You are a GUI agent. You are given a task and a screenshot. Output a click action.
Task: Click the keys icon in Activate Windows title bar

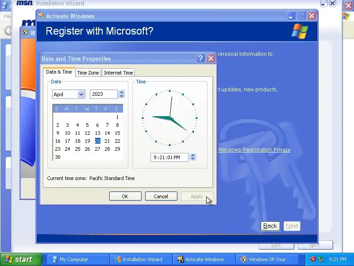coord(41,16)
